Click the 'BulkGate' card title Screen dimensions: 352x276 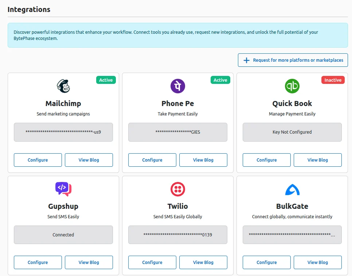point(292,206)
